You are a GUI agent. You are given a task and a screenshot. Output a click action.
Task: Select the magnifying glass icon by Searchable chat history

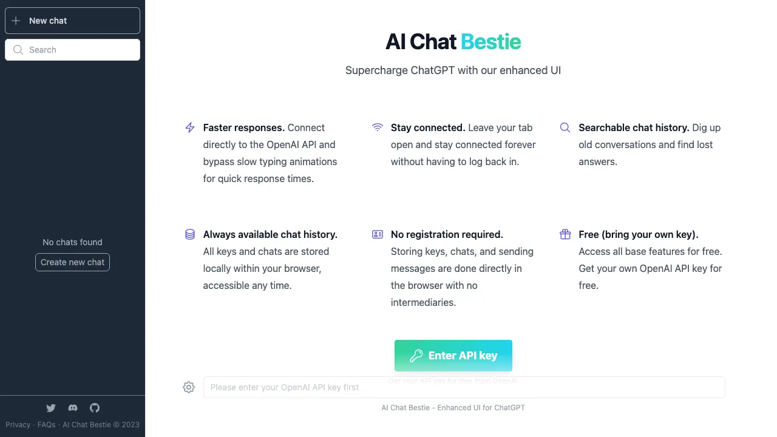pos(565,127)
